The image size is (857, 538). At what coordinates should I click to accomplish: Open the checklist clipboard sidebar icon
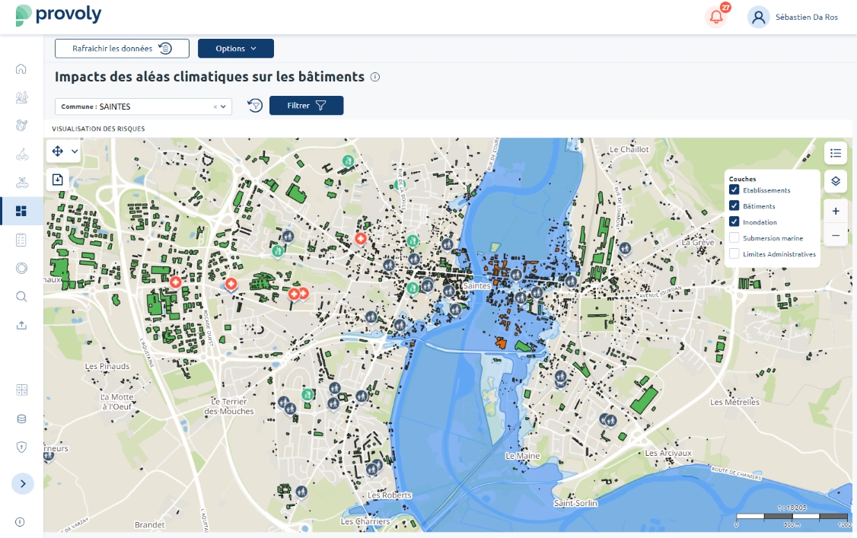(x=21, y=240)
